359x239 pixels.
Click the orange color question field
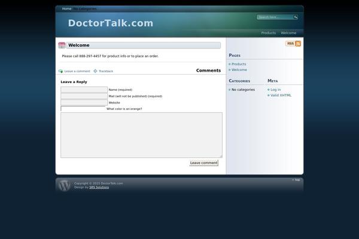click(83, 109)
